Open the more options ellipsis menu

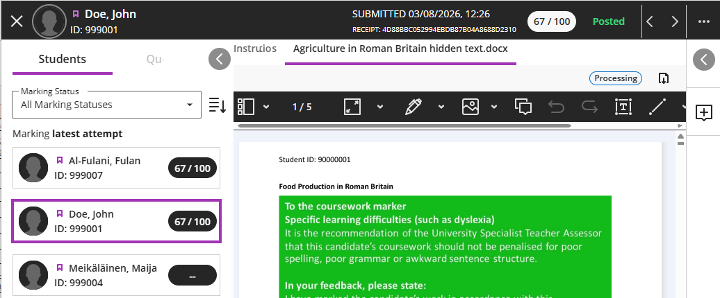704,21
